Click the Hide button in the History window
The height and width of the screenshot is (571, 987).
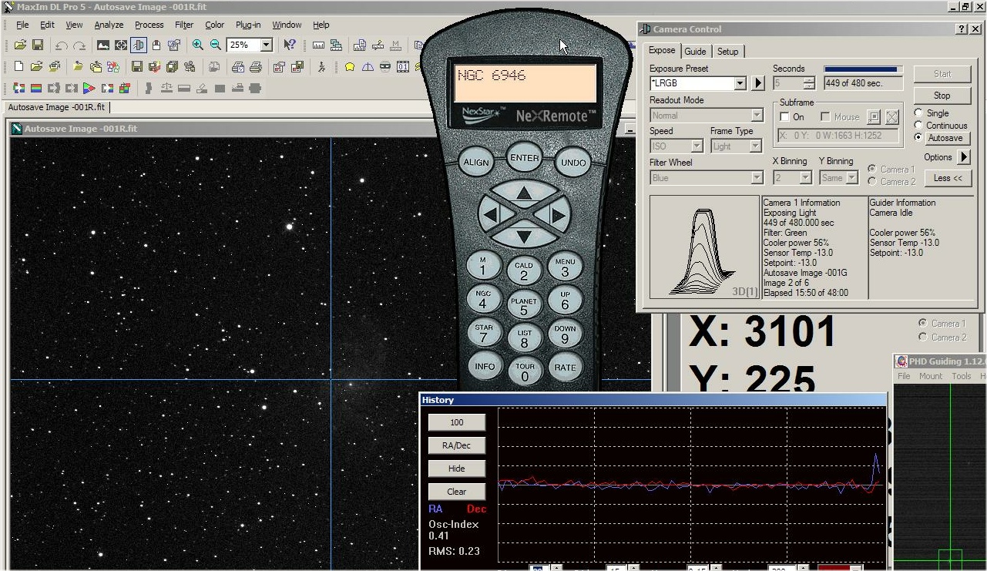tap(456, 469)
